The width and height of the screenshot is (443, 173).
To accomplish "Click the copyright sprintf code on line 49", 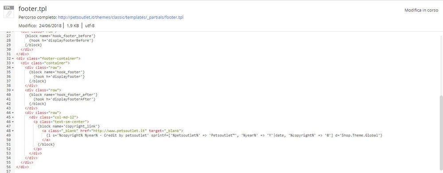I will point(214,135).
